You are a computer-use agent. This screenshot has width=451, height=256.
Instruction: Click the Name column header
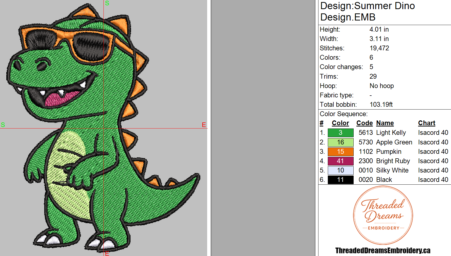(385, 123)
